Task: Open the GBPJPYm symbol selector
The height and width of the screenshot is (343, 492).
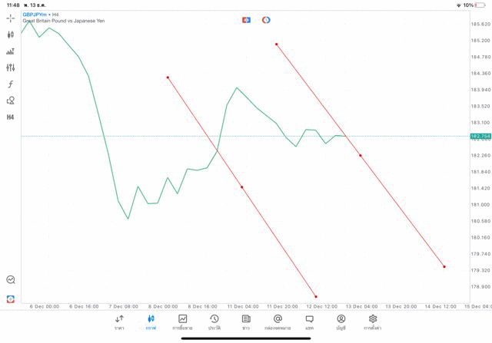Action: (x=35, y=15)
